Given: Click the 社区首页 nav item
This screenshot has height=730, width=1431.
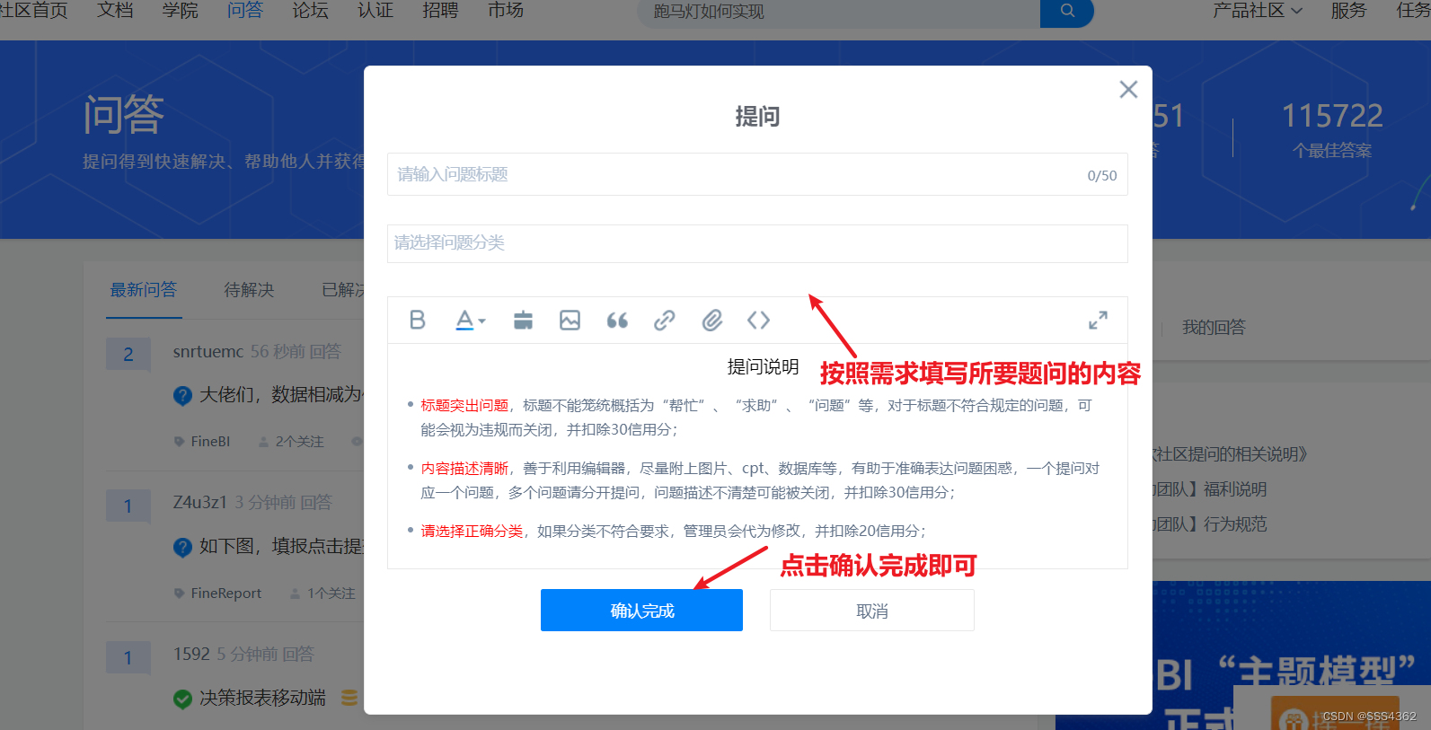Looking at the screenshot, I should (33, 11).
